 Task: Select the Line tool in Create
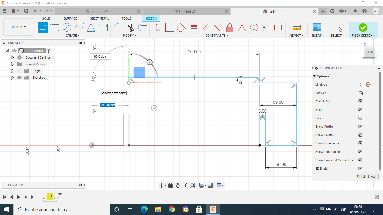click(x=43, y=27)
